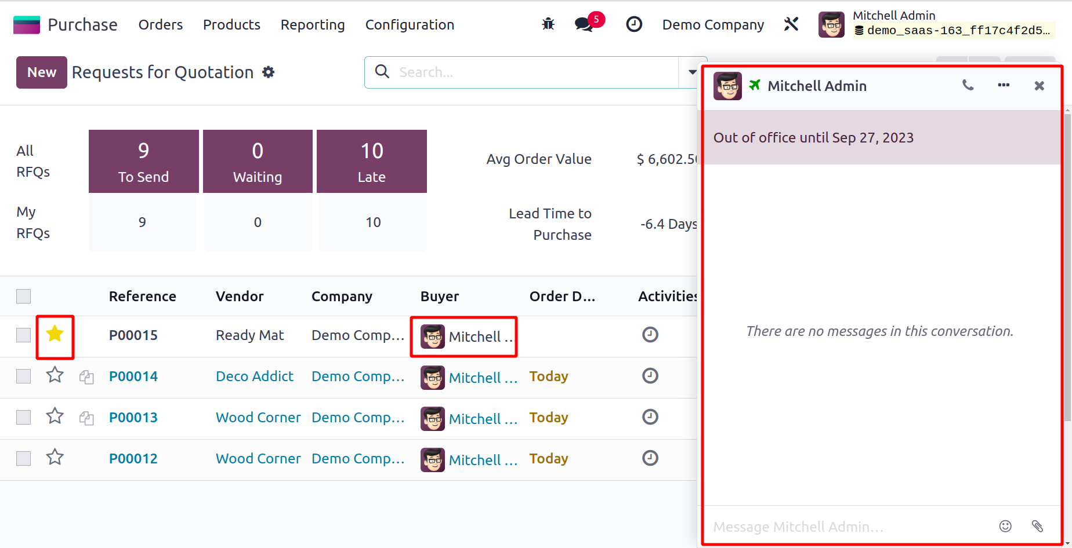Click the paperclip attachment icon
The height and width of the screenshot is (548, 1072).
point(1037,526)
